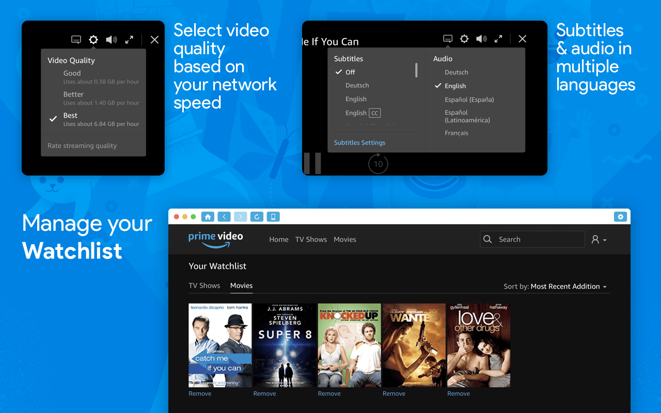Open TV Shows in top navigation

(x=311, y=240)
